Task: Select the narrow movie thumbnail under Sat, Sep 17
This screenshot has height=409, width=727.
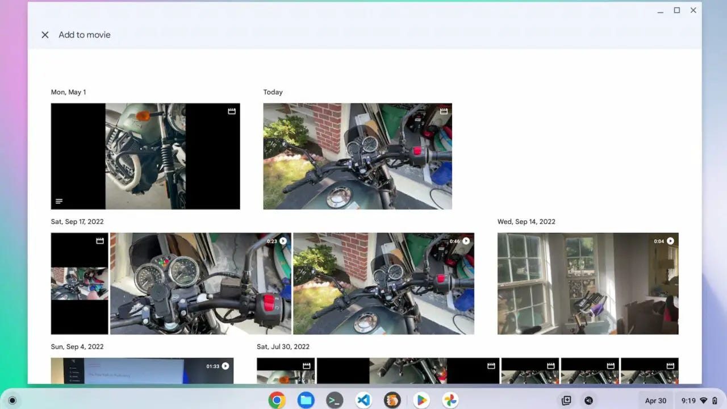Action: coord(80,283)
